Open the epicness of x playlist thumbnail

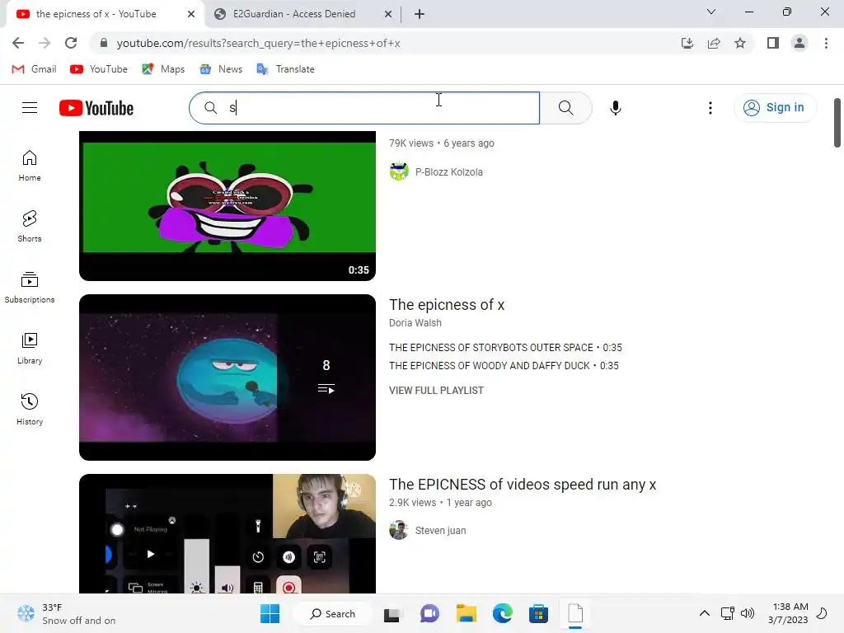pyautogui.click(x=227, y=377)
